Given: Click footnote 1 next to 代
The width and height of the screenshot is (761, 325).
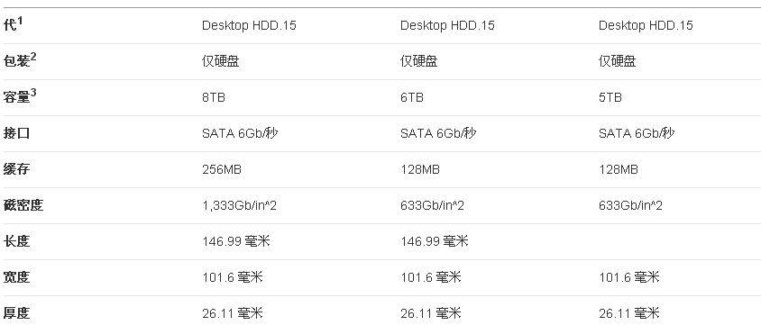Looking at the screenshot, I should (20, 20).
